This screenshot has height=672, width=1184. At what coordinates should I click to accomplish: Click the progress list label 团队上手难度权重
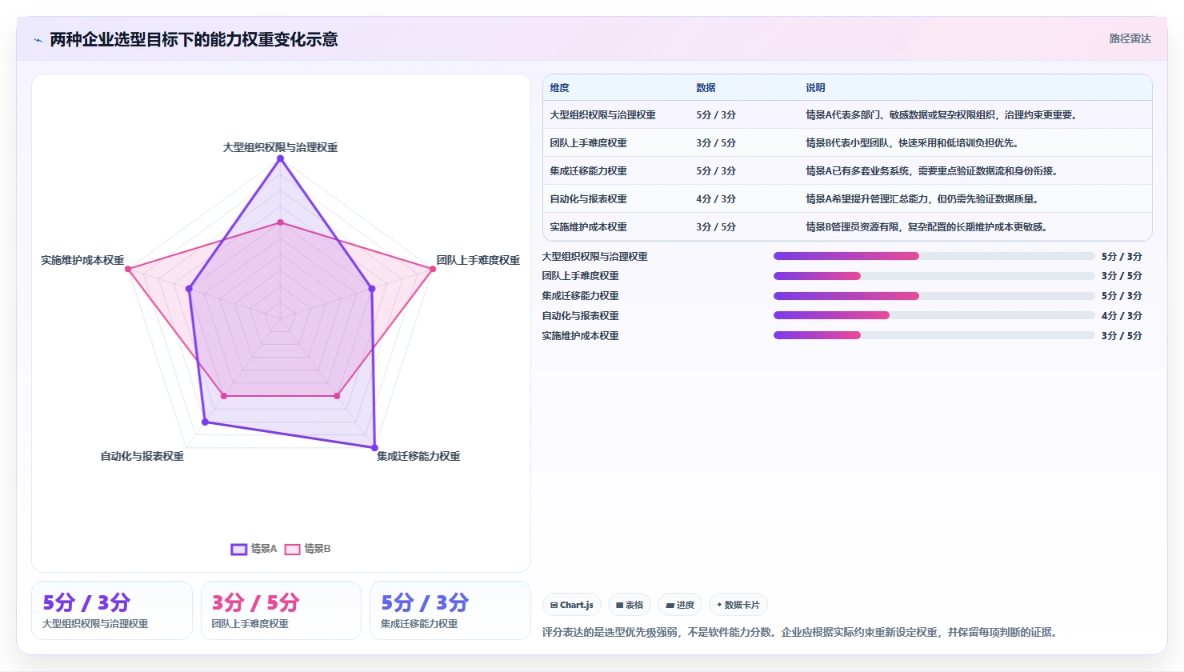[x=580, y=276]
